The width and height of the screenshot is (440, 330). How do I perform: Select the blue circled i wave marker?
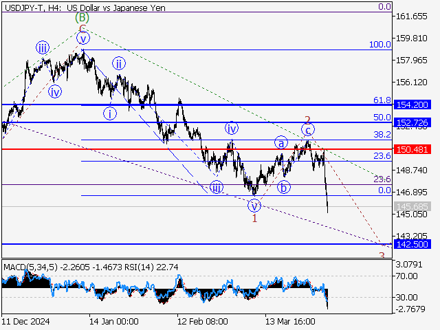110,113
